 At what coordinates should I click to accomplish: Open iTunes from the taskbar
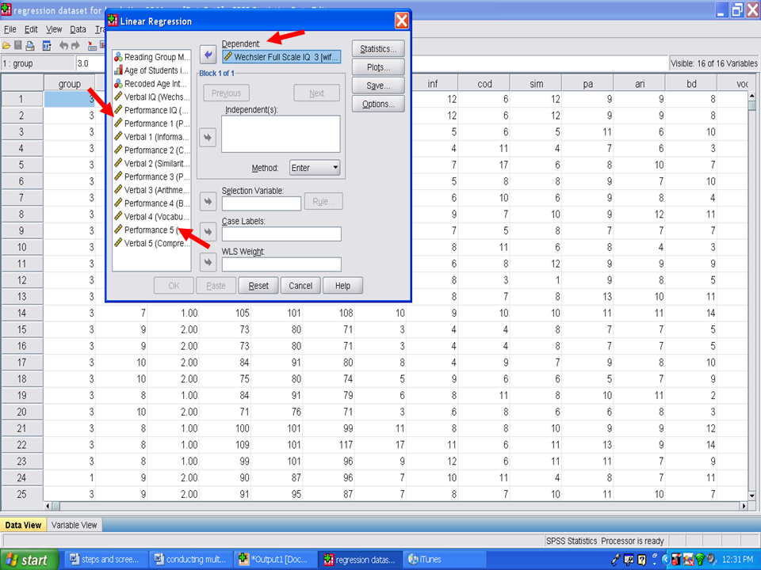(x=426, y=560)
